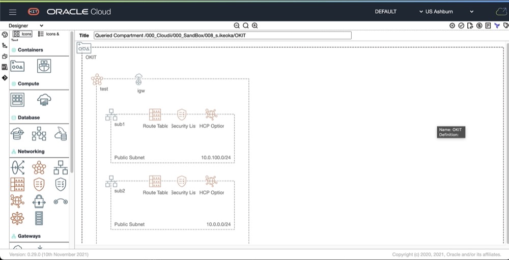Select the DHCP Options globe palette icon

(x=17, y=201)
